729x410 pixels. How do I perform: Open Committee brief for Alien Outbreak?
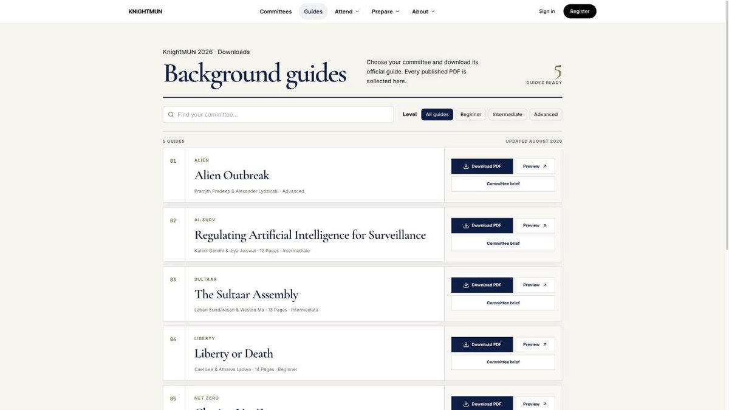click(503, 184)
